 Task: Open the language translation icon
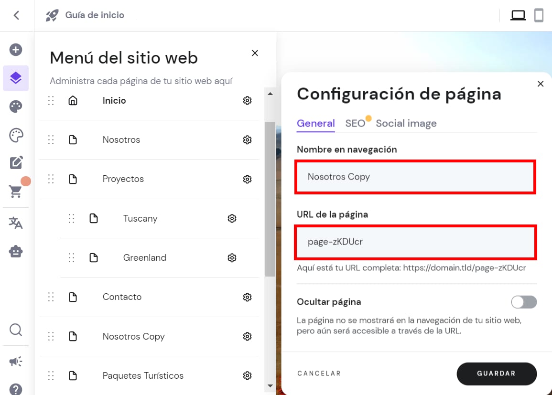pos(16,223)
